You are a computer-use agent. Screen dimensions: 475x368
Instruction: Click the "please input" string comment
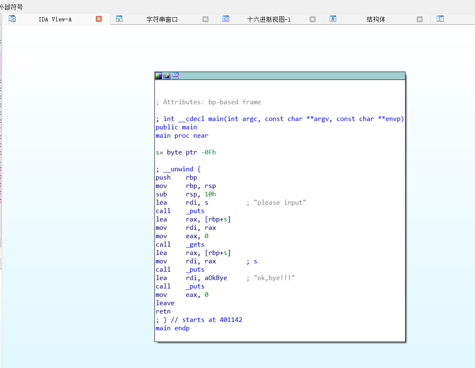pyautogui.click(x=280, y=203)
